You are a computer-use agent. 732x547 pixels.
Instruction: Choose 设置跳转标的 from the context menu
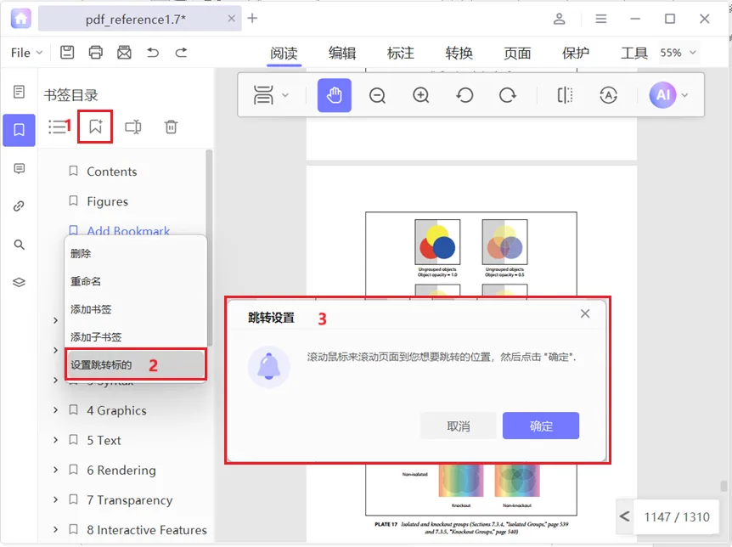point(135,365)
